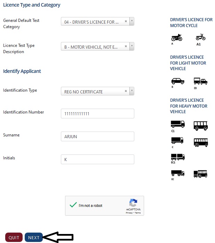Viewport: 215px width, 243px height.
Task: Select the Initials input field
Action: [x=97, y=159]
